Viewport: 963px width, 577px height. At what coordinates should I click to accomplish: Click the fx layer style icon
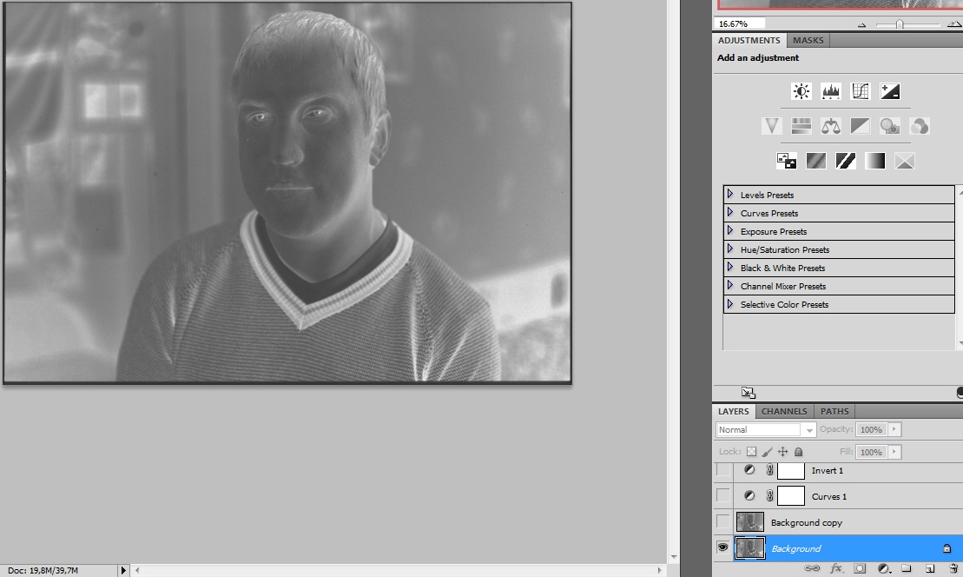(836, 568)
